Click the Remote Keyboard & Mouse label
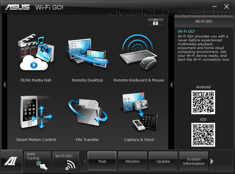The image size is (235, 174). [139, 80]
